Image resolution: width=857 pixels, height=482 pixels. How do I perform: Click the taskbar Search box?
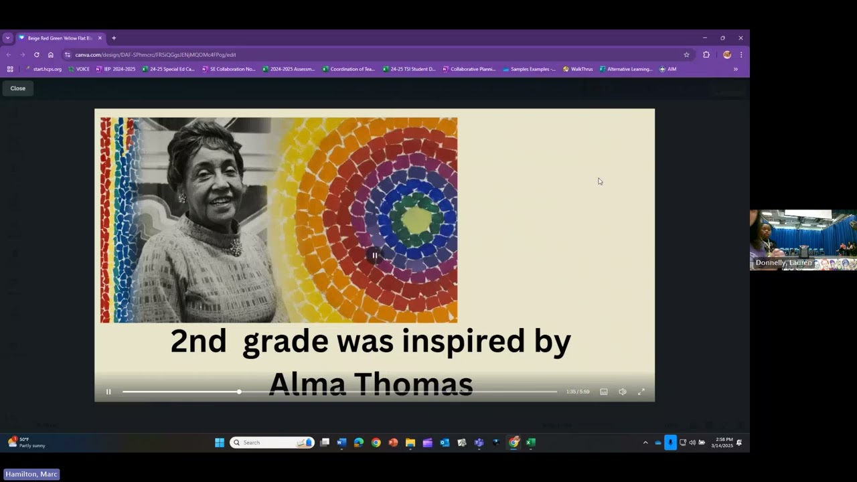272,443
